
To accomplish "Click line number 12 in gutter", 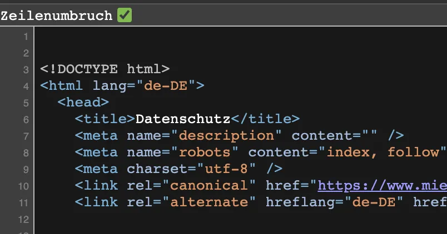I will point(24,220).
